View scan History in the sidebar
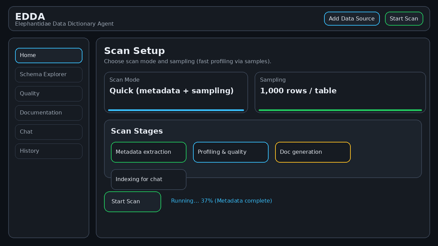 pos(49,151)
